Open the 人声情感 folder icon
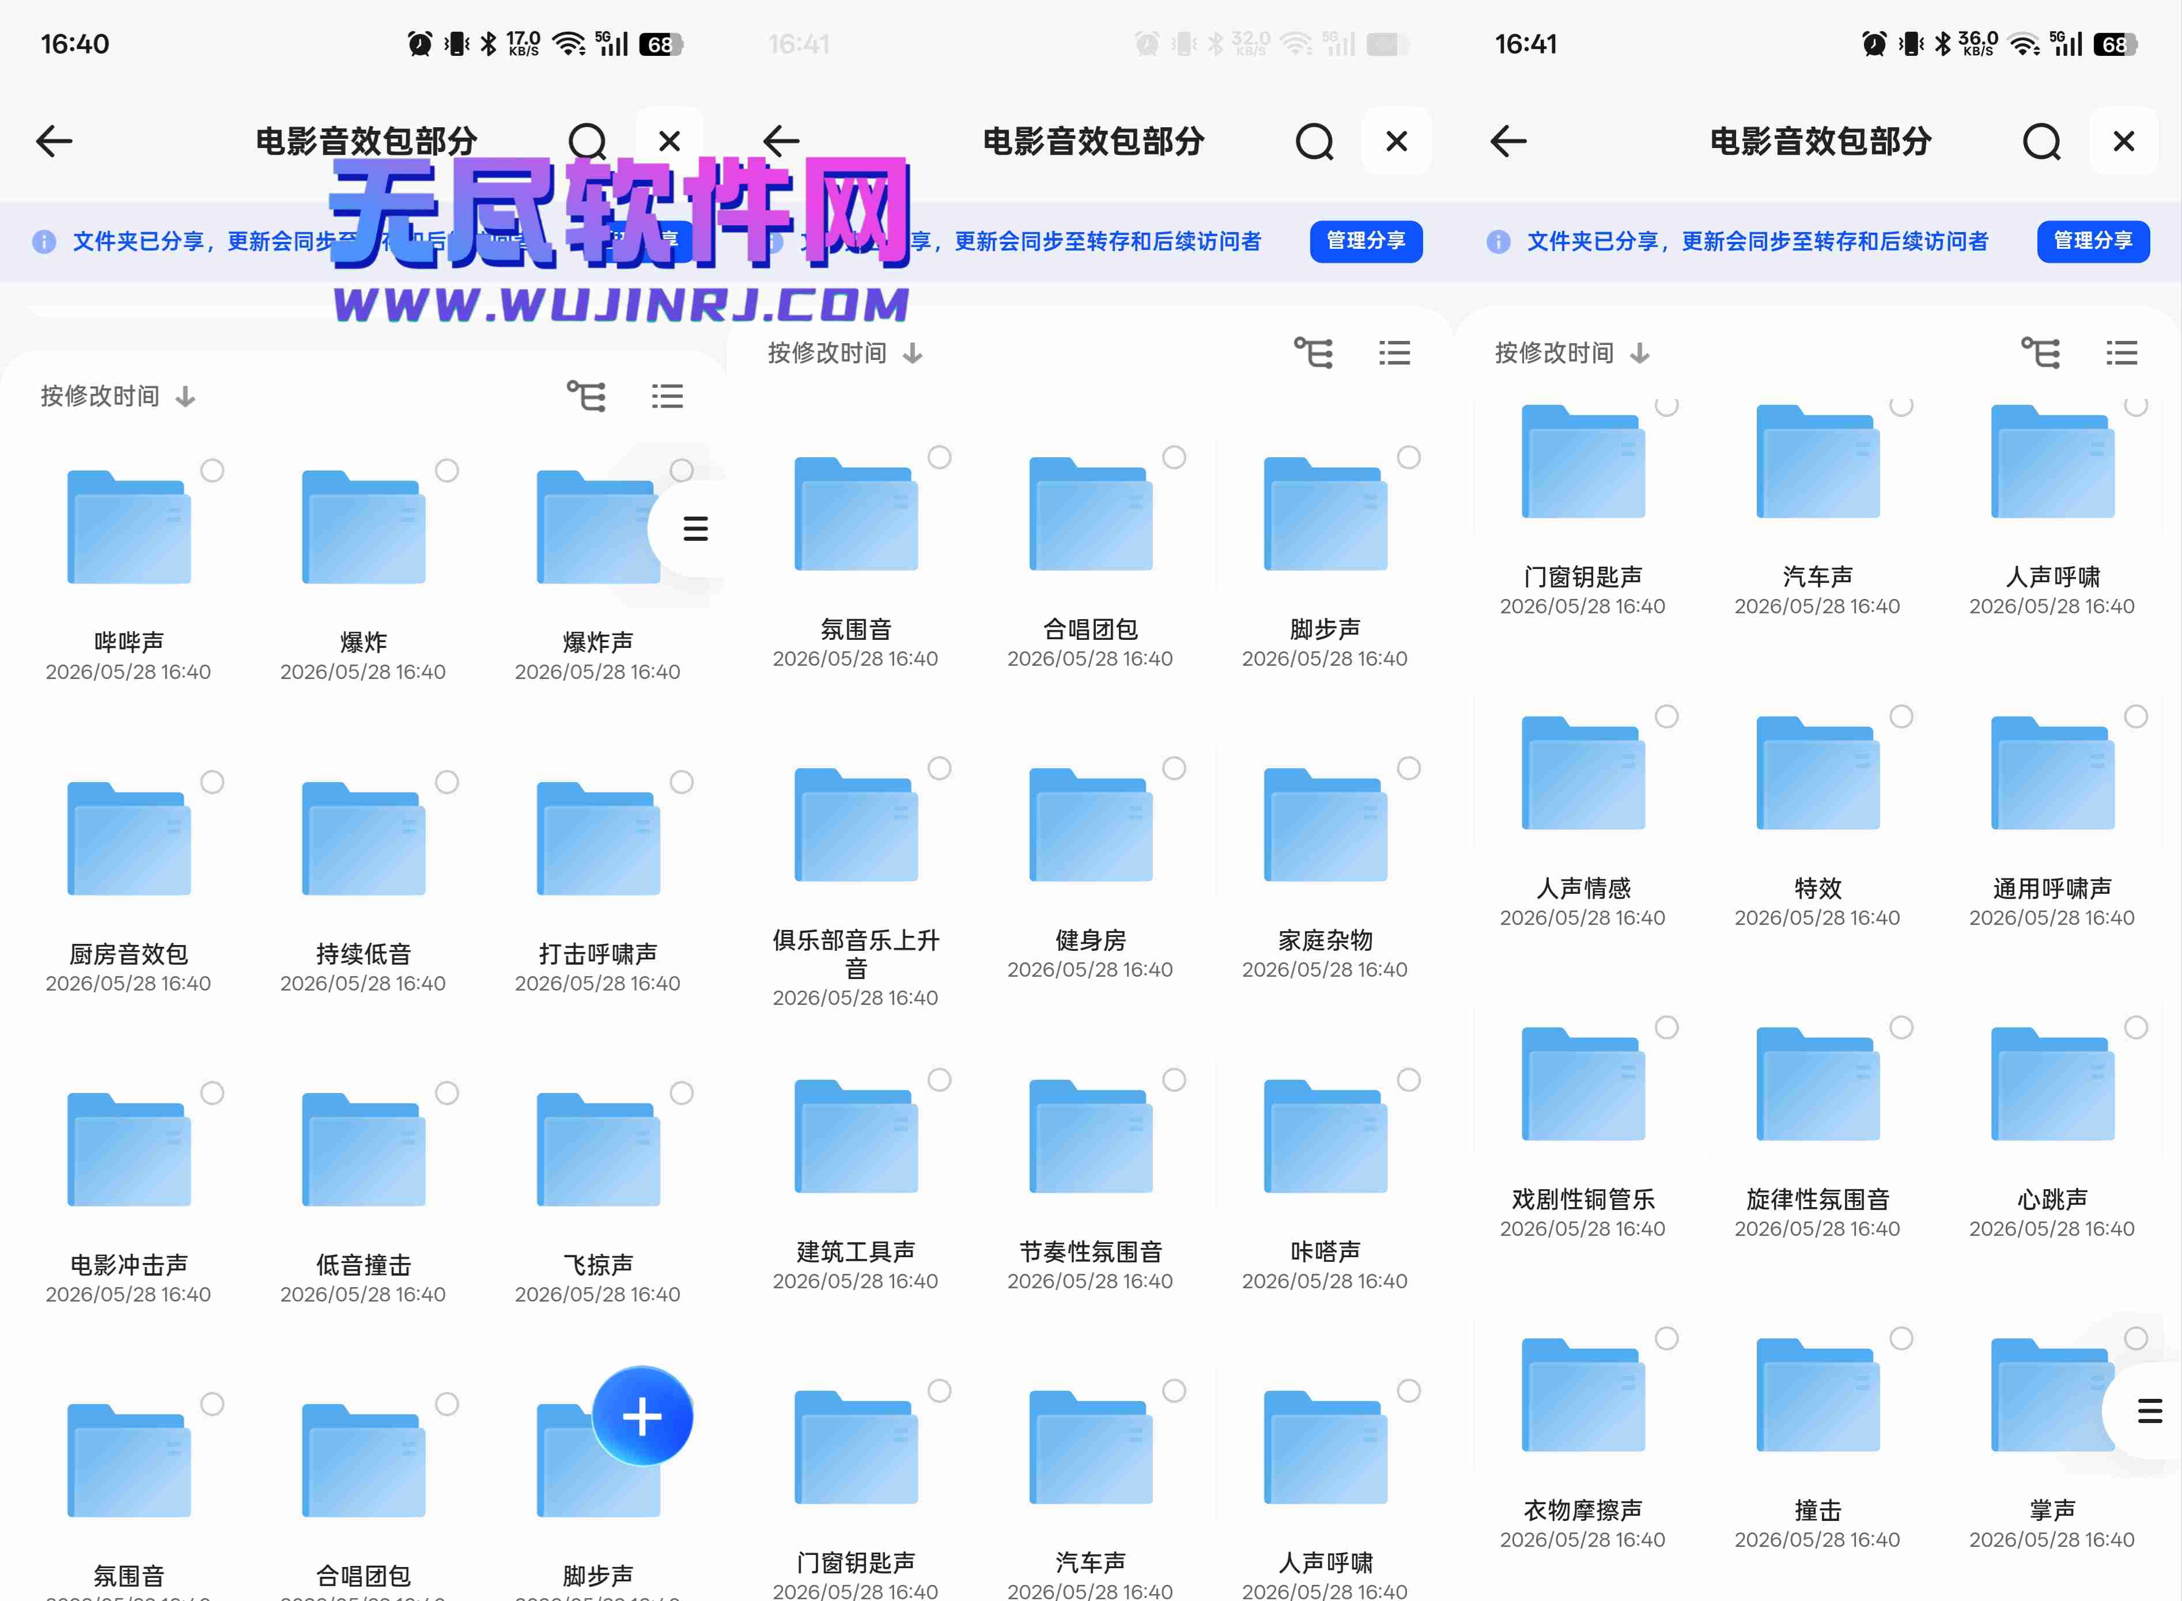The image size is (2182, 1601). click(1583, 772)
